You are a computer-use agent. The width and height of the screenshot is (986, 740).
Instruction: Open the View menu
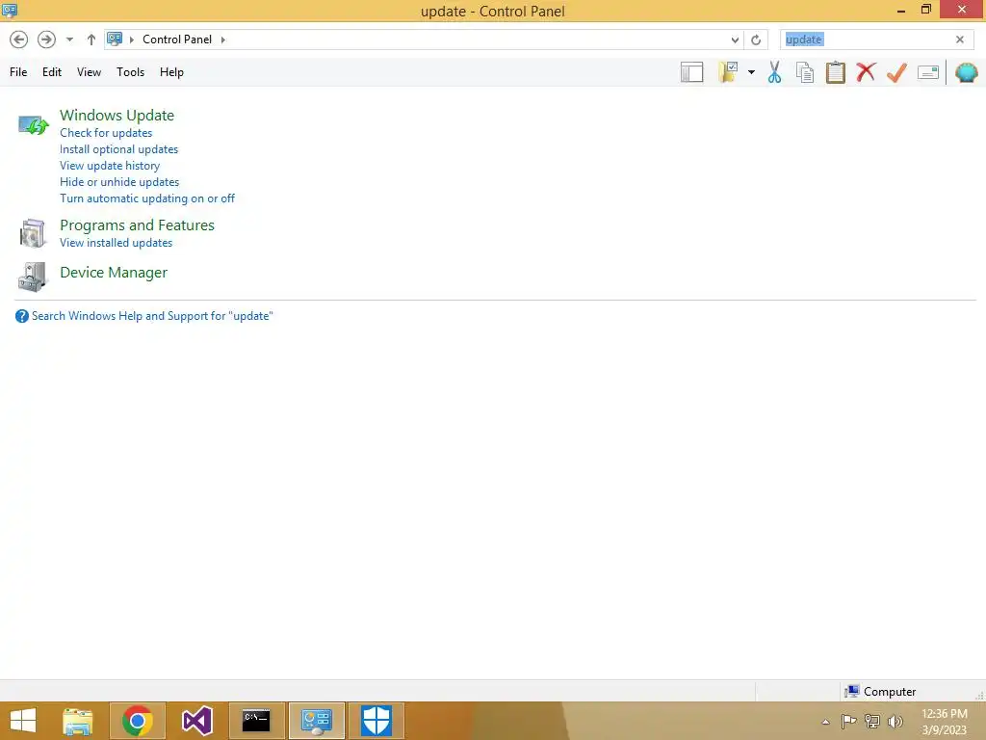[89, 71]
